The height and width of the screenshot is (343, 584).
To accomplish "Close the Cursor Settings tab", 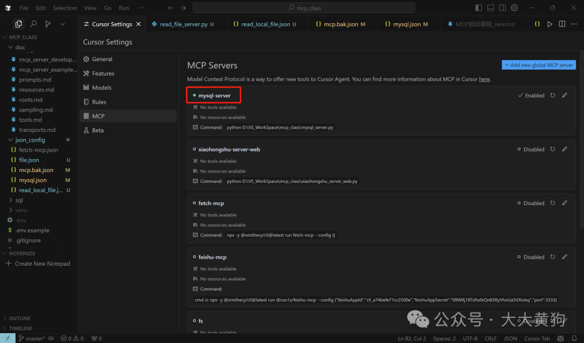I will click(x=138, y=24).
